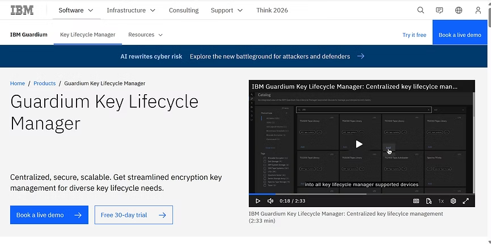This screenshot has height=244, width=491.
Task: Open Explore the new battleground link
Action: point(270,56)
